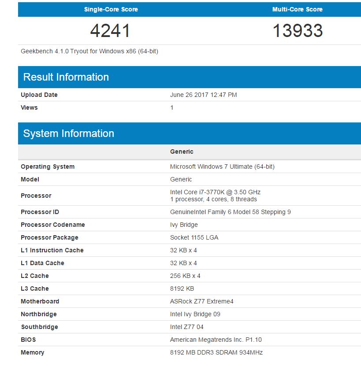Select the Ivy Bridge codename value
This screenshot has width=361, height=366.
pos(184,225)
